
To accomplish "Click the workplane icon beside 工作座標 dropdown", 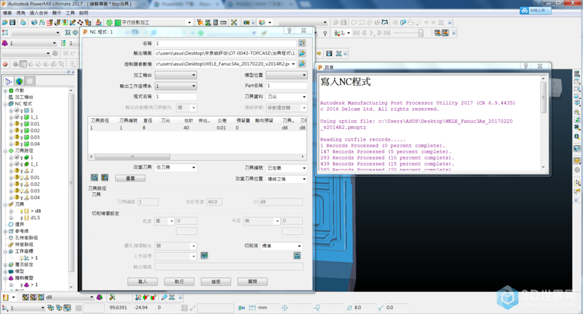I will 204,256.
